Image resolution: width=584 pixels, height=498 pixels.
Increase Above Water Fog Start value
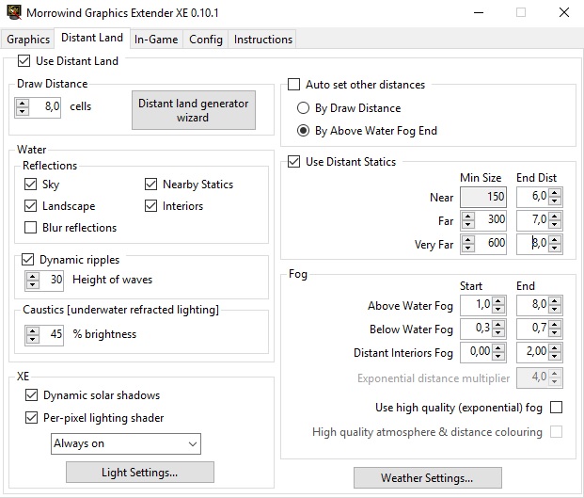(x=498, y=301)
